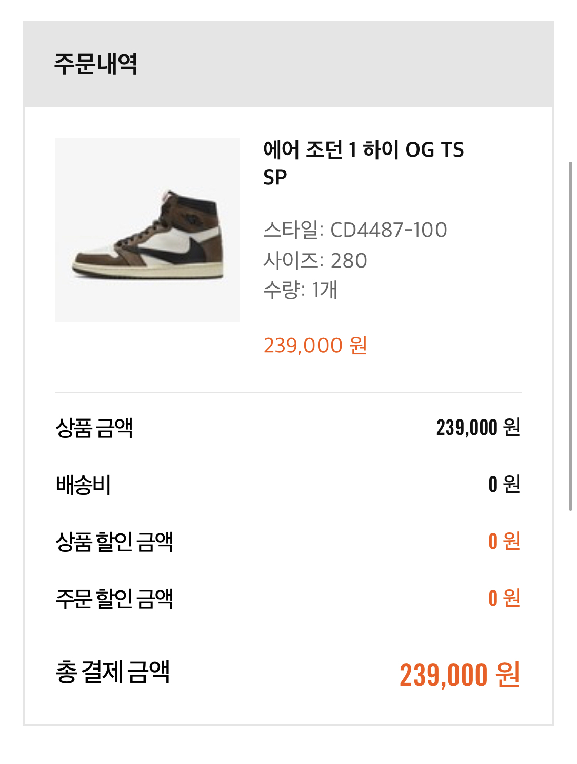Click the total payment amount 239,000 원
Viewport: 577px width, 764px height.
tap(460, 675)
